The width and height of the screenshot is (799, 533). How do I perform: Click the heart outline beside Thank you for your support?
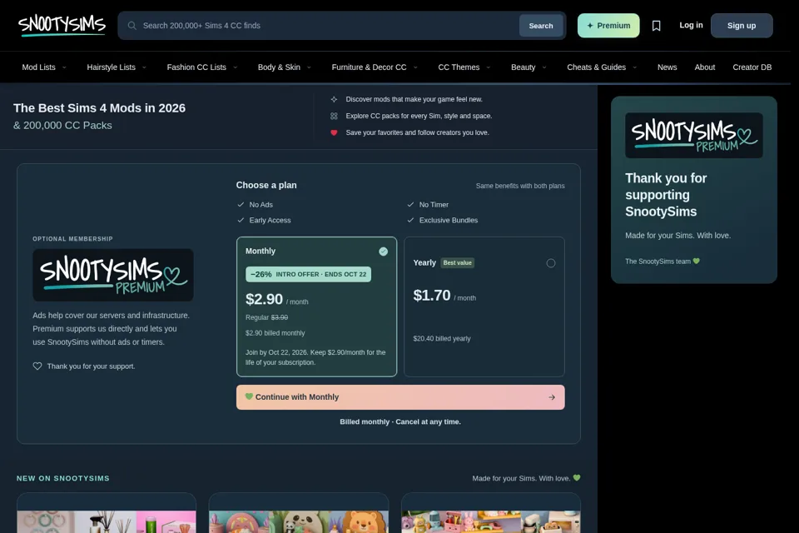pyautogui.click(x=37, y=366)
